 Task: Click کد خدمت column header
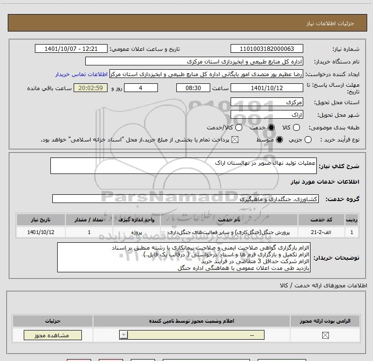point(321,220)
